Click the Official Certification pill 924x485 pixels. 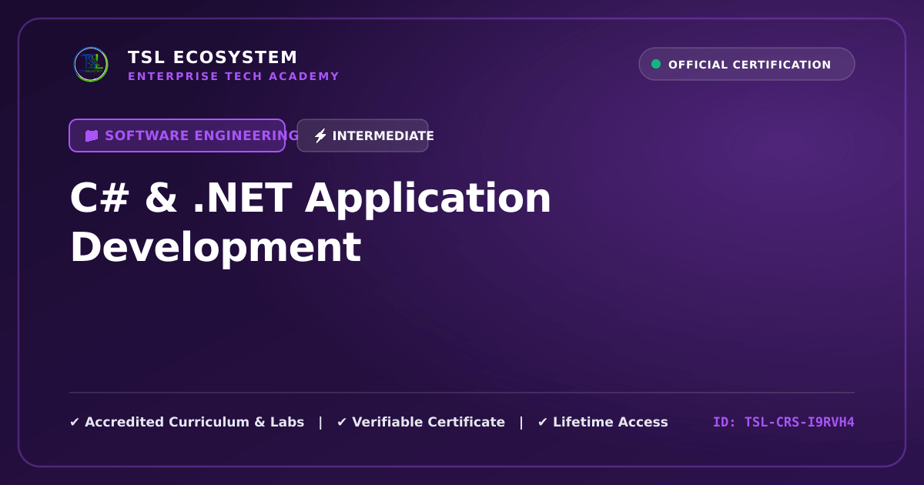click(x=747, y=64)
